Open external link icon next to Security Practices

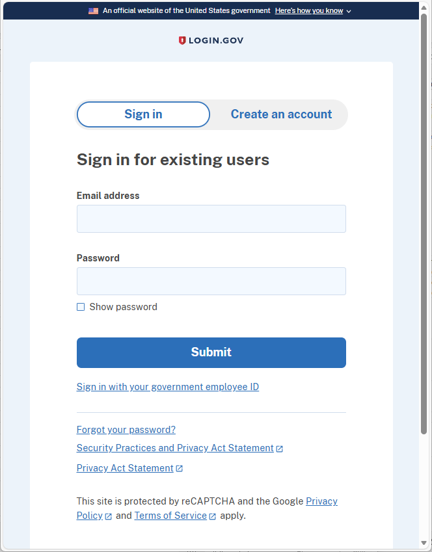(280, 447)
